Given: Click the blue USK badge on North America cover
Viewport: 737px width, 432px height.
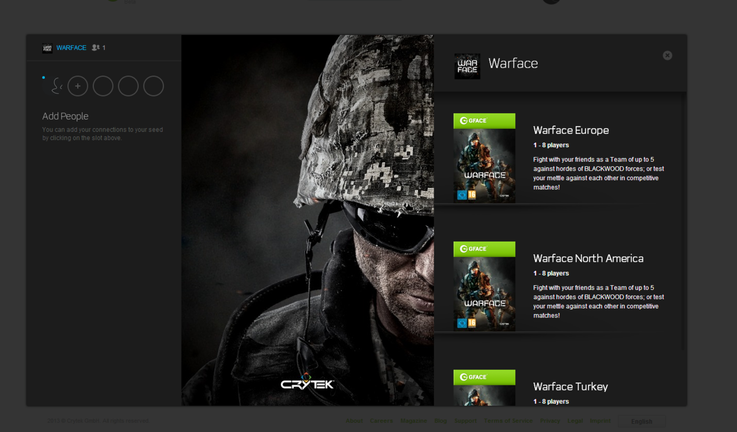Looking at the screenshot, I should click(462, 323).
